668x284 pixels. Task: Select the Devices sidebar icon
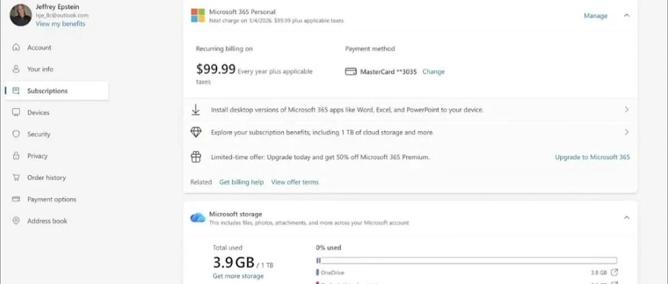[x=16, y=112]
